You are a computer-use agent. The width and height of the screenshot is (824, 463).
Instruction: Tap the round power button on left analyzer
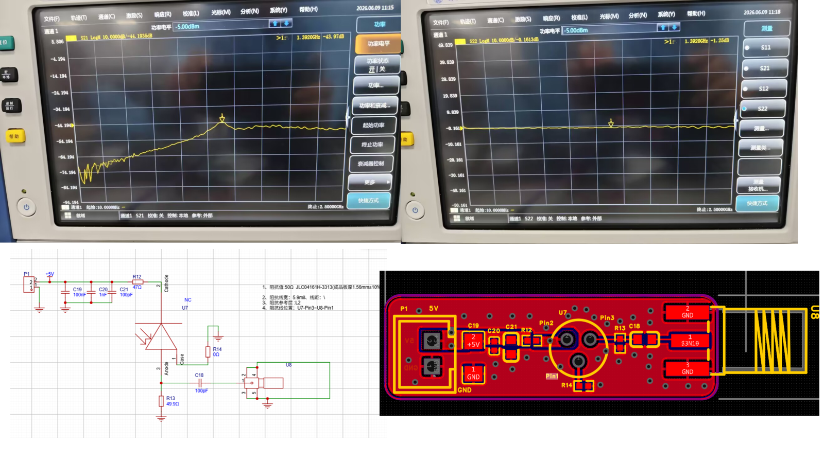coord(26,207)
